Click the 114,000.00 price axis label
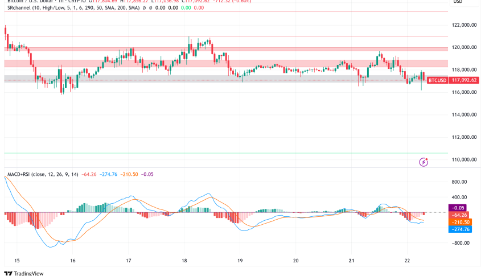Image resolution: width=485 pixels, height=276 pixels. 464,114
